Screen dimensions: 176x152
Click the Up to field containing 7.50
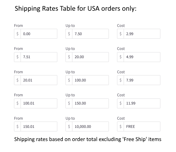(x=90, y=34)
